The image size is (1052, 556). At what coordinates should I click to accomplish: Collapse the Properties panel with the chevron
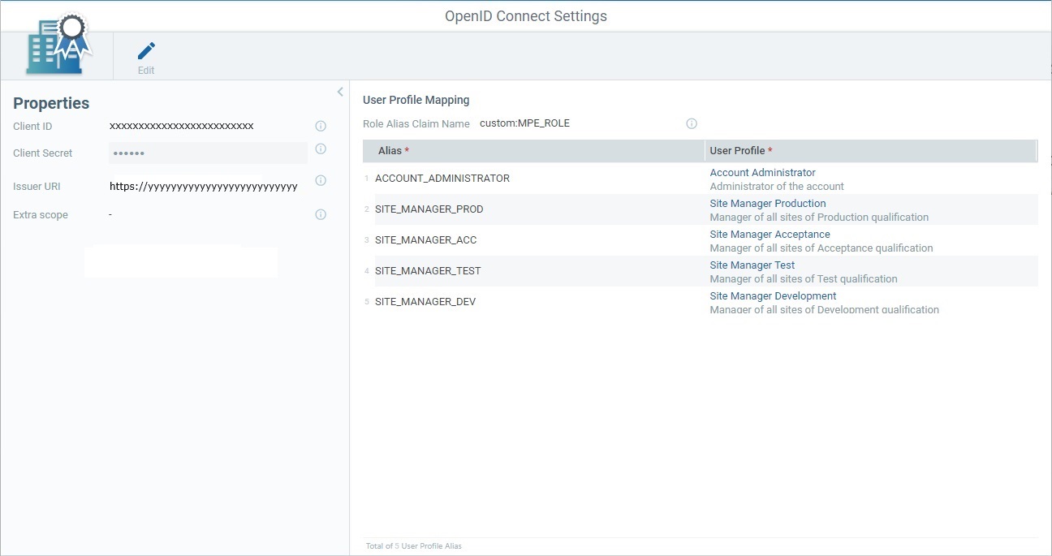point(340,92)
